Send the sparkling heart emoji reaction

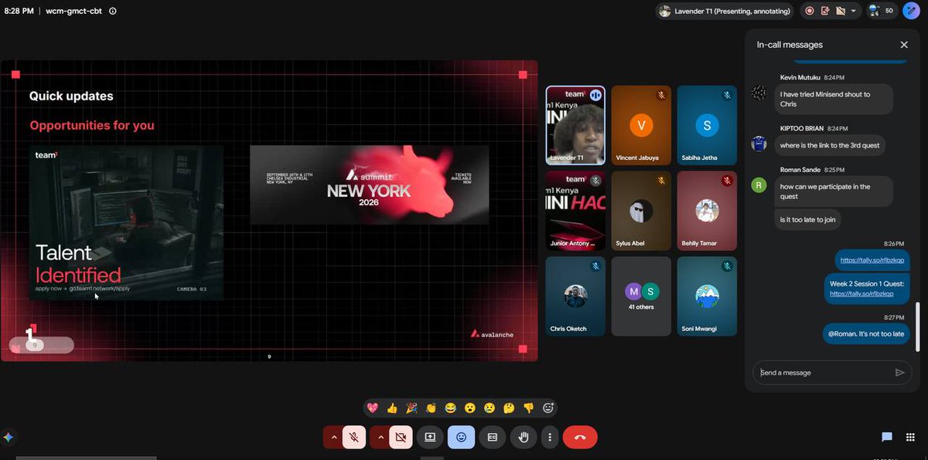[373, 408]
